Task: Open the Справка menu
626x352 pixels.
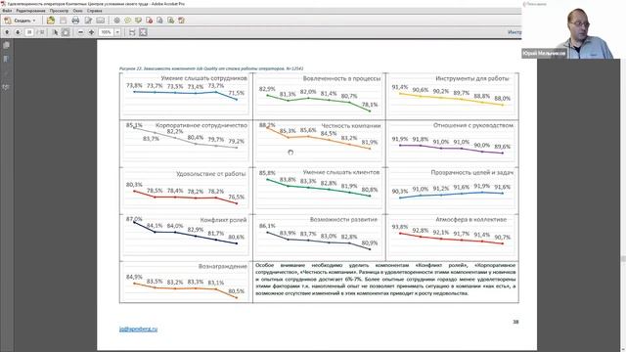Action: tap(94, 11)
